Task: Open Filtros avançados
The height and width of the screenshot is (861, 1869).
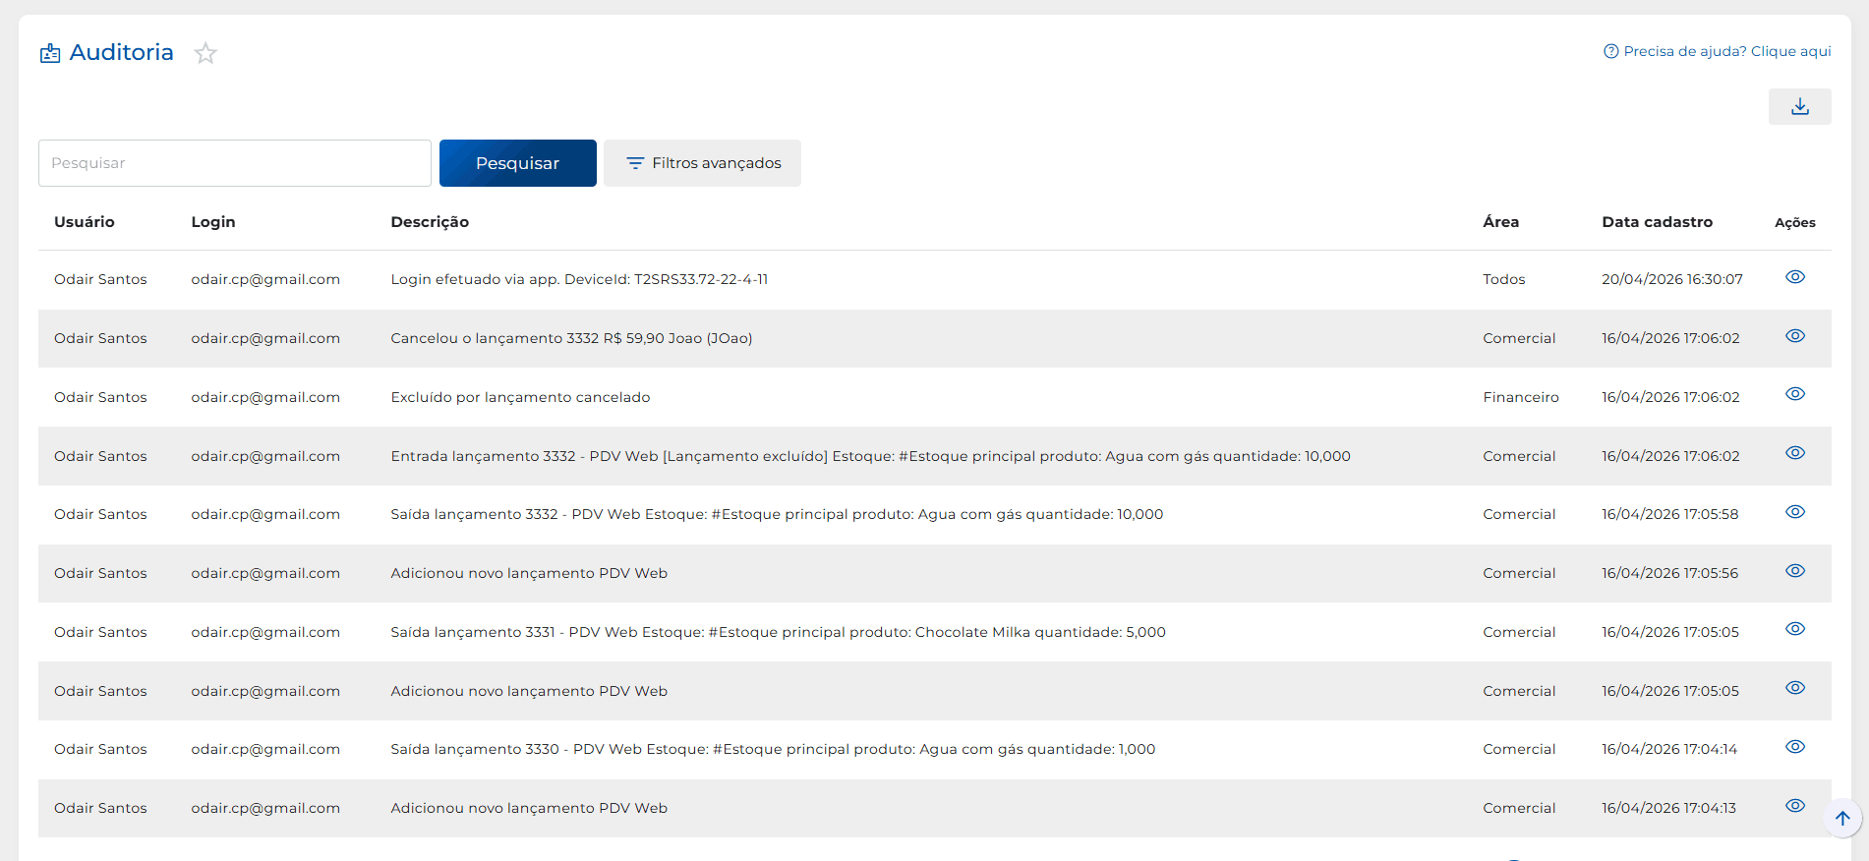Action: pyautogui.click(x=702, y=163)
